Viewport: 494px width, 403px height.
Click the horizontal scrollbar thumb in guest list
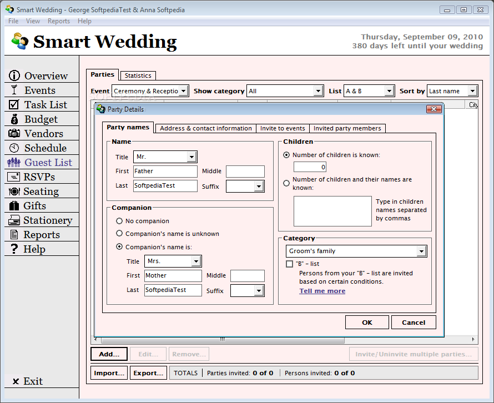(x=223, y=339)
